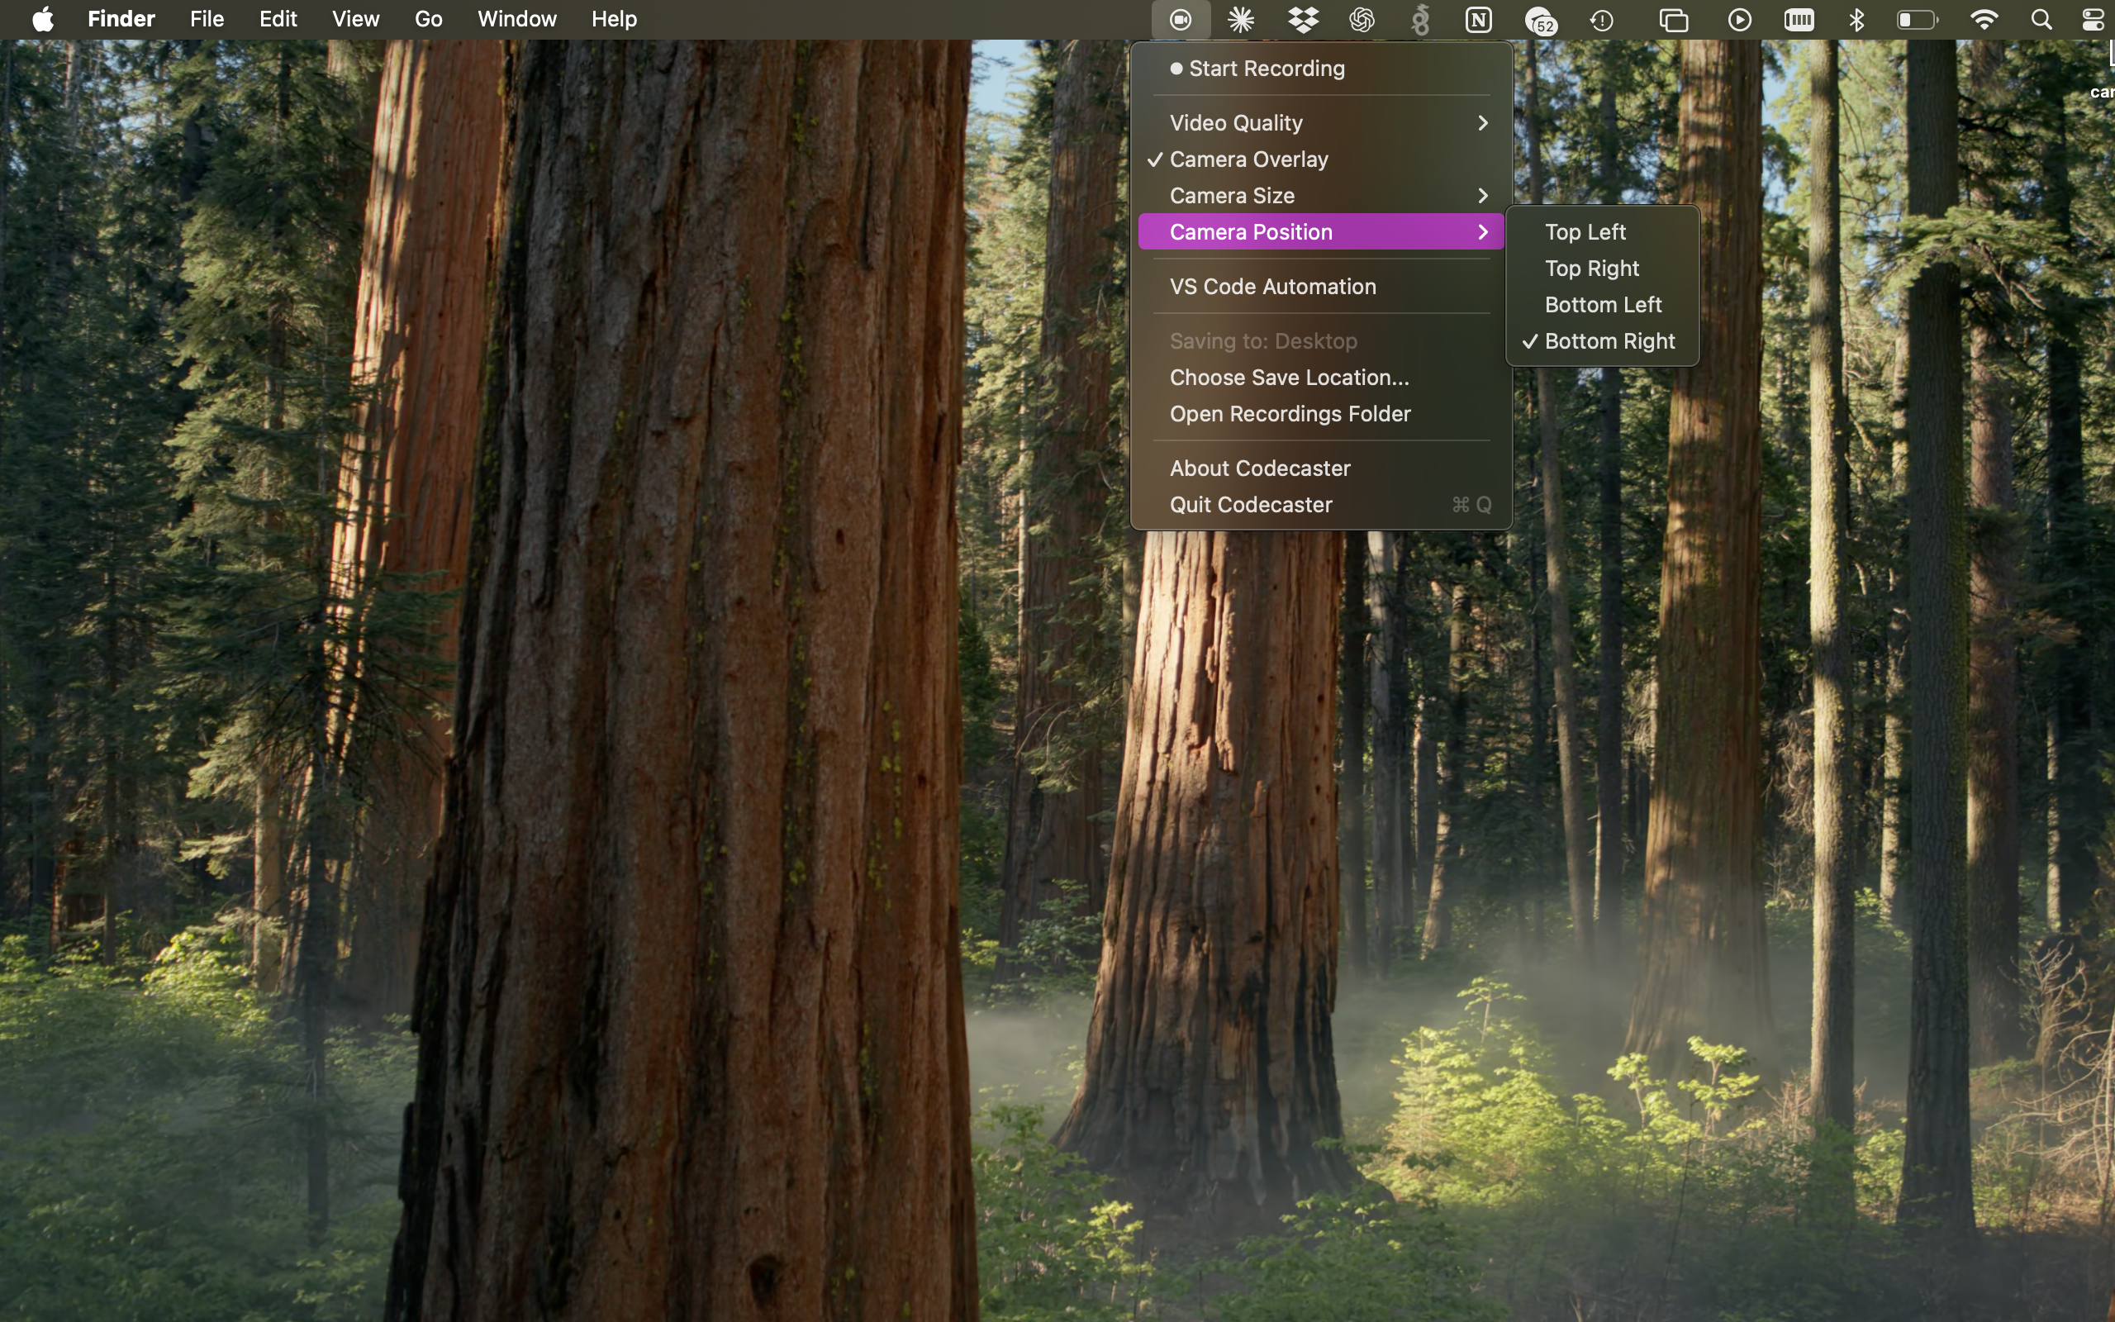Viewport: 2115px width, 1322px height.
Task: Toggle the Camera Overlay option
Action: click(1320, 159)
